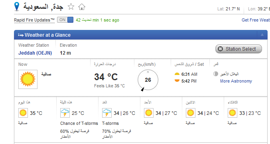Viewport: 270px width, 144px height.
Task: Click today's 35 °C forecast icon
Action: point(23,113)
